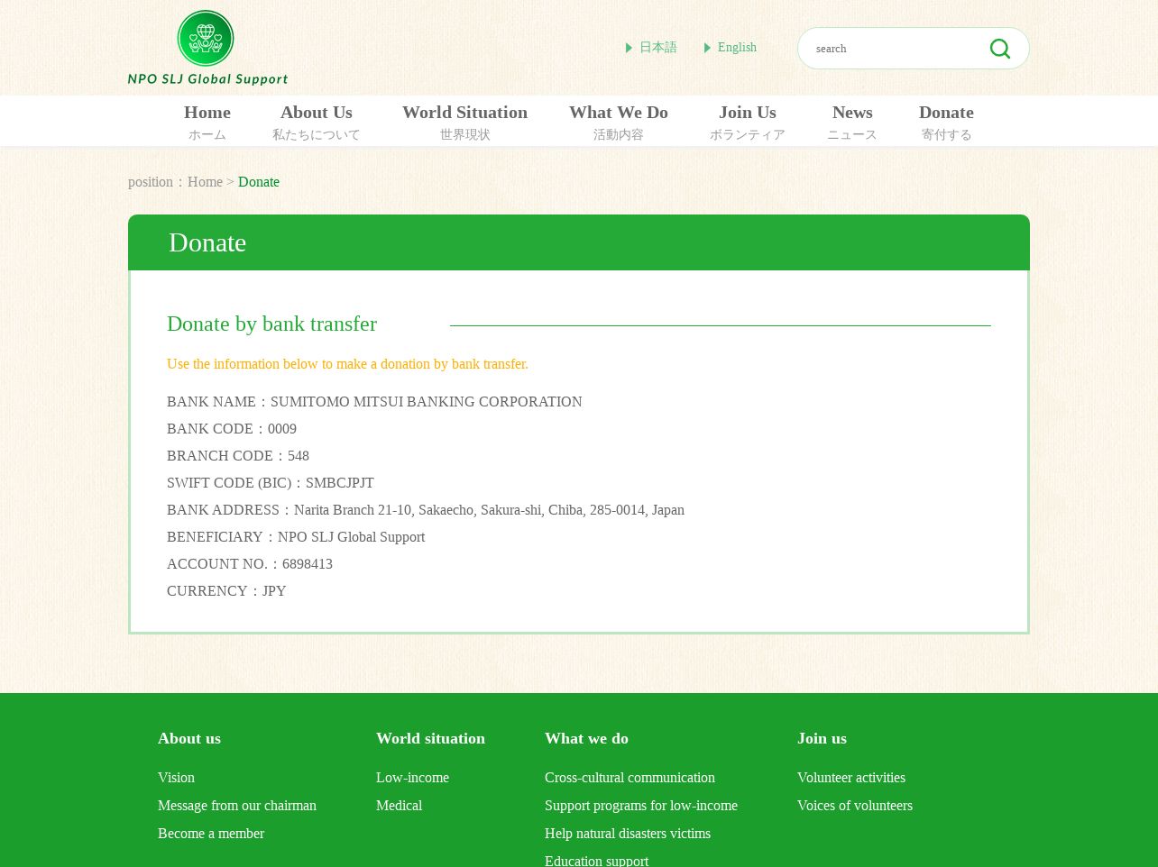This screenshot has width=1158, height=867.
Task: Open the World Situation menu item
Action: [x=464, y=122]
